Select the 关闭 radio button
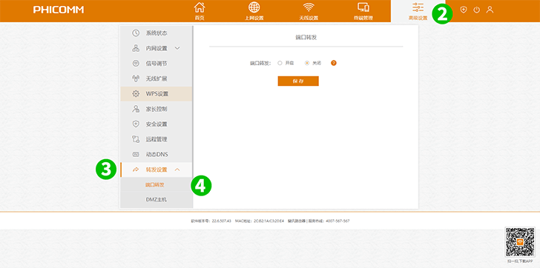This screenshot has width=540, height=268. coord(307,63)
